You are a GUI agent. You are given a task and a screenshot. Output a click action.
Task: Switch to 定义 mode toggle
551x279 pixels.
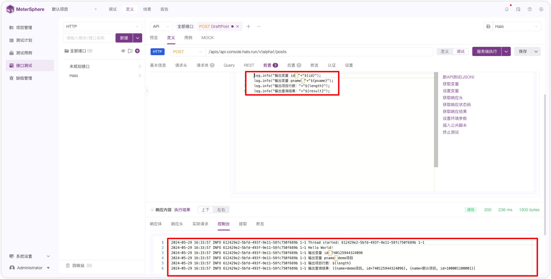[x=445, y=51]
